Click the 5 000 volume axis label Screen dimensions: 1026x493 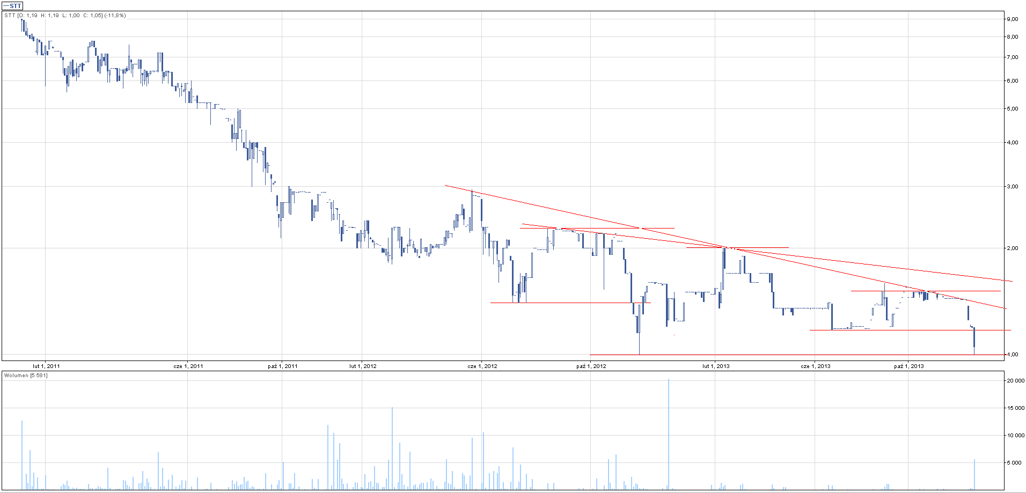(x=1014, y=463)
